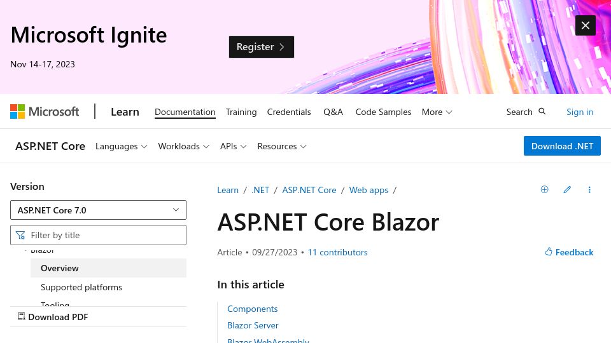This screenshot has height=343, width=611.
Task: Open the Microsoft logo homepage
Action: click(45, 112)
